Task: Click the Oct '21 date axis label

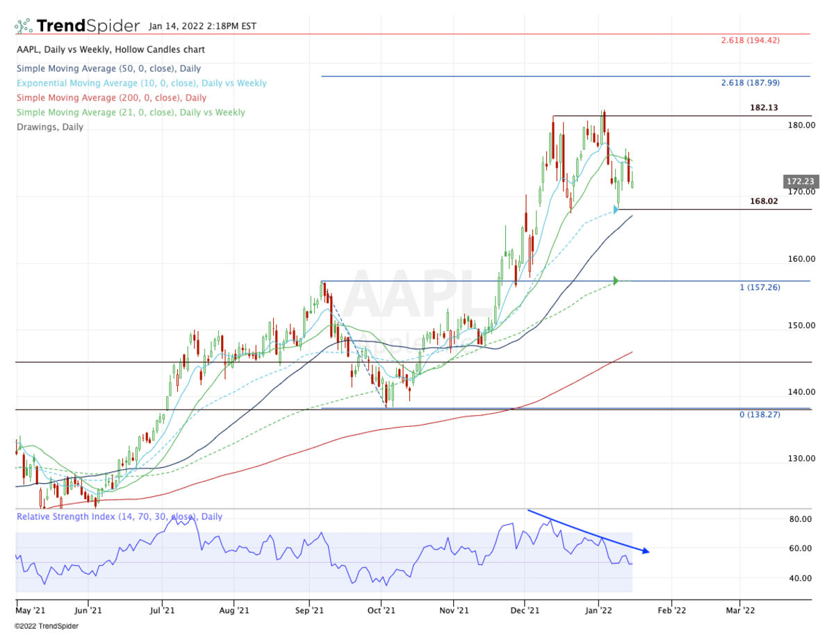Action: coord(381,611)
